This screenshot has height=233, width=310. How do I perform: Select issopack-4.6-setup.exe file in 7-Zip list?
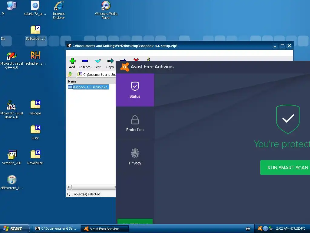click(x=88, y=87)
